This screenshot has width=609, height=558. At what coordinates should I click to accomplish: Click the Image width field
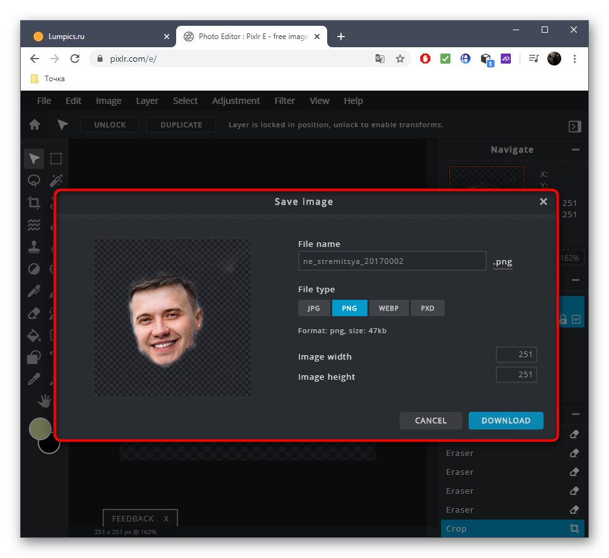click(516, 354)
